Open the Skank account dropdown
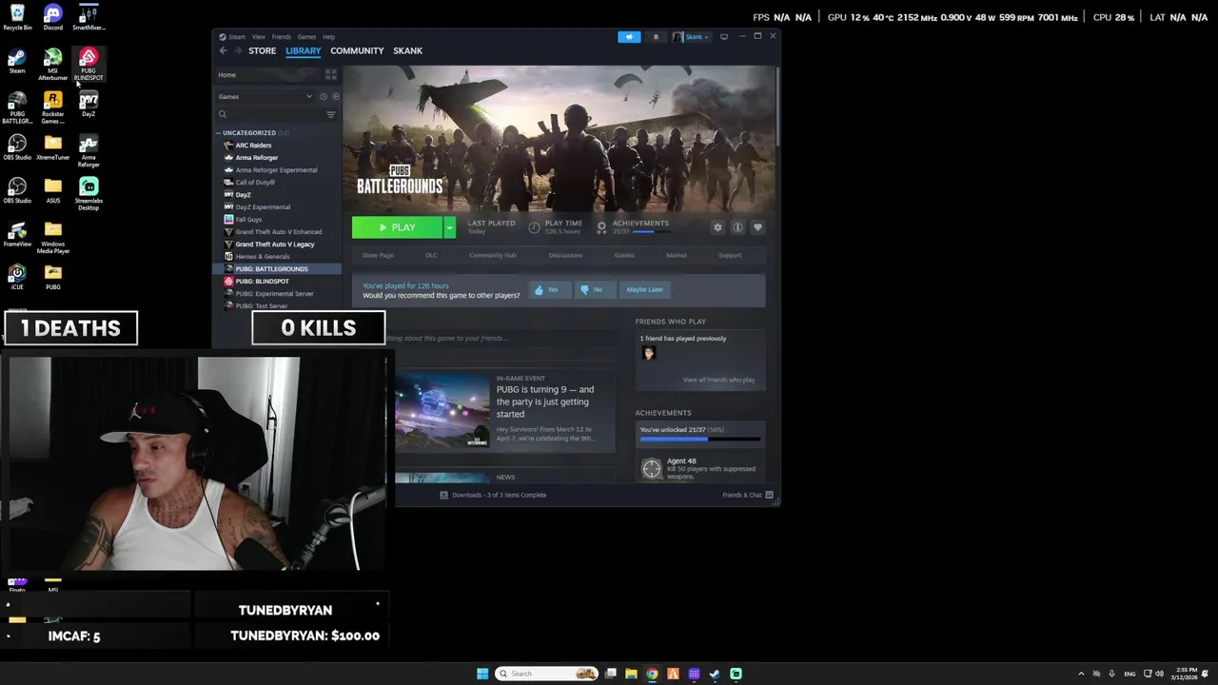Image resolution: width=1218 pixels, height=685 pixels. [691, 37]
